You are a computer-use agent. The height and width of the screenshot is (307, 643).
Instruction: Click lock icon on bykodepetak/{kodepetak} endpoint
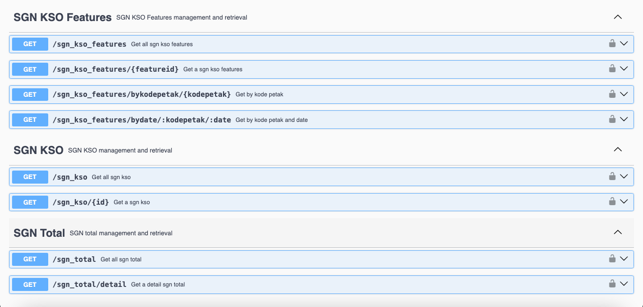612,94
